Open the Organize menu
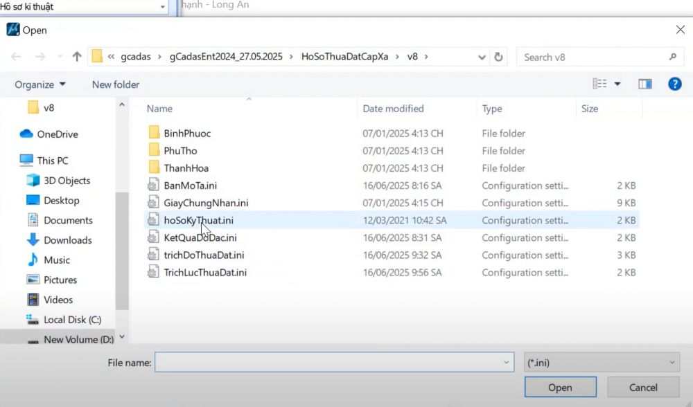 pos(40,84)
